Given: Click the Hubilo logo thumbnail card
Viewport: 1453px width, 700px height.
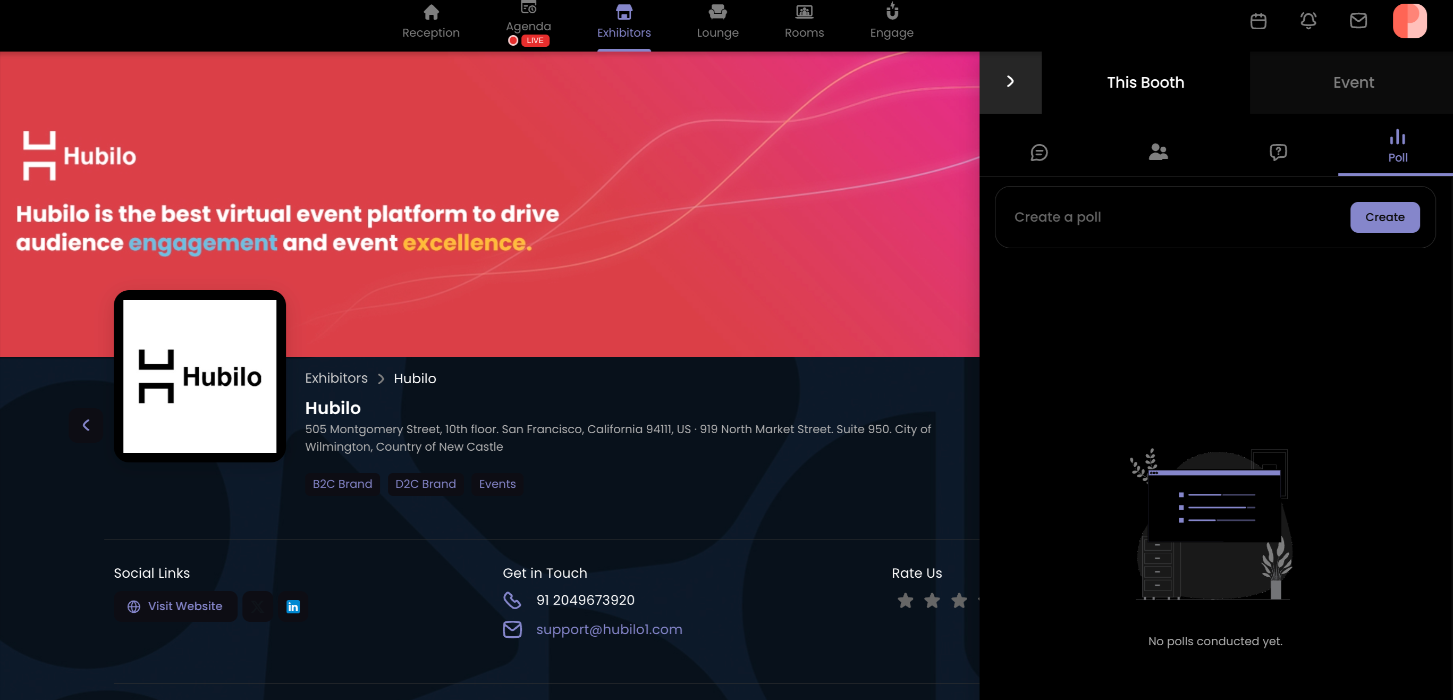Looking at the screenshot, I should click(200, 376).
